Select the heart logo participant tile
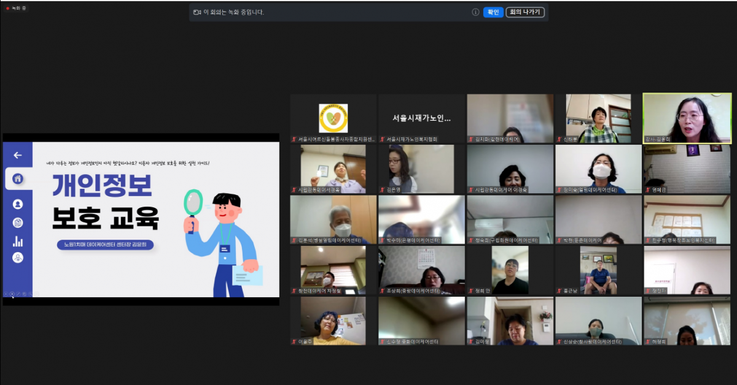The height and width of the screenshot is (385, 737). coord(333,118)
